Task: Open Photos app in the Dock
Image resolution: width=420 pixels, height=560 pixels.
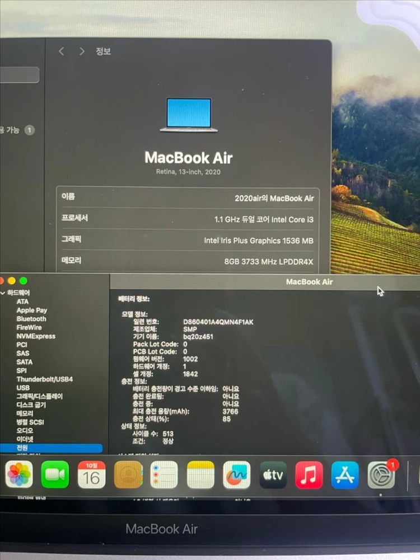Action: pyautogui.click(x=19, y=474)
